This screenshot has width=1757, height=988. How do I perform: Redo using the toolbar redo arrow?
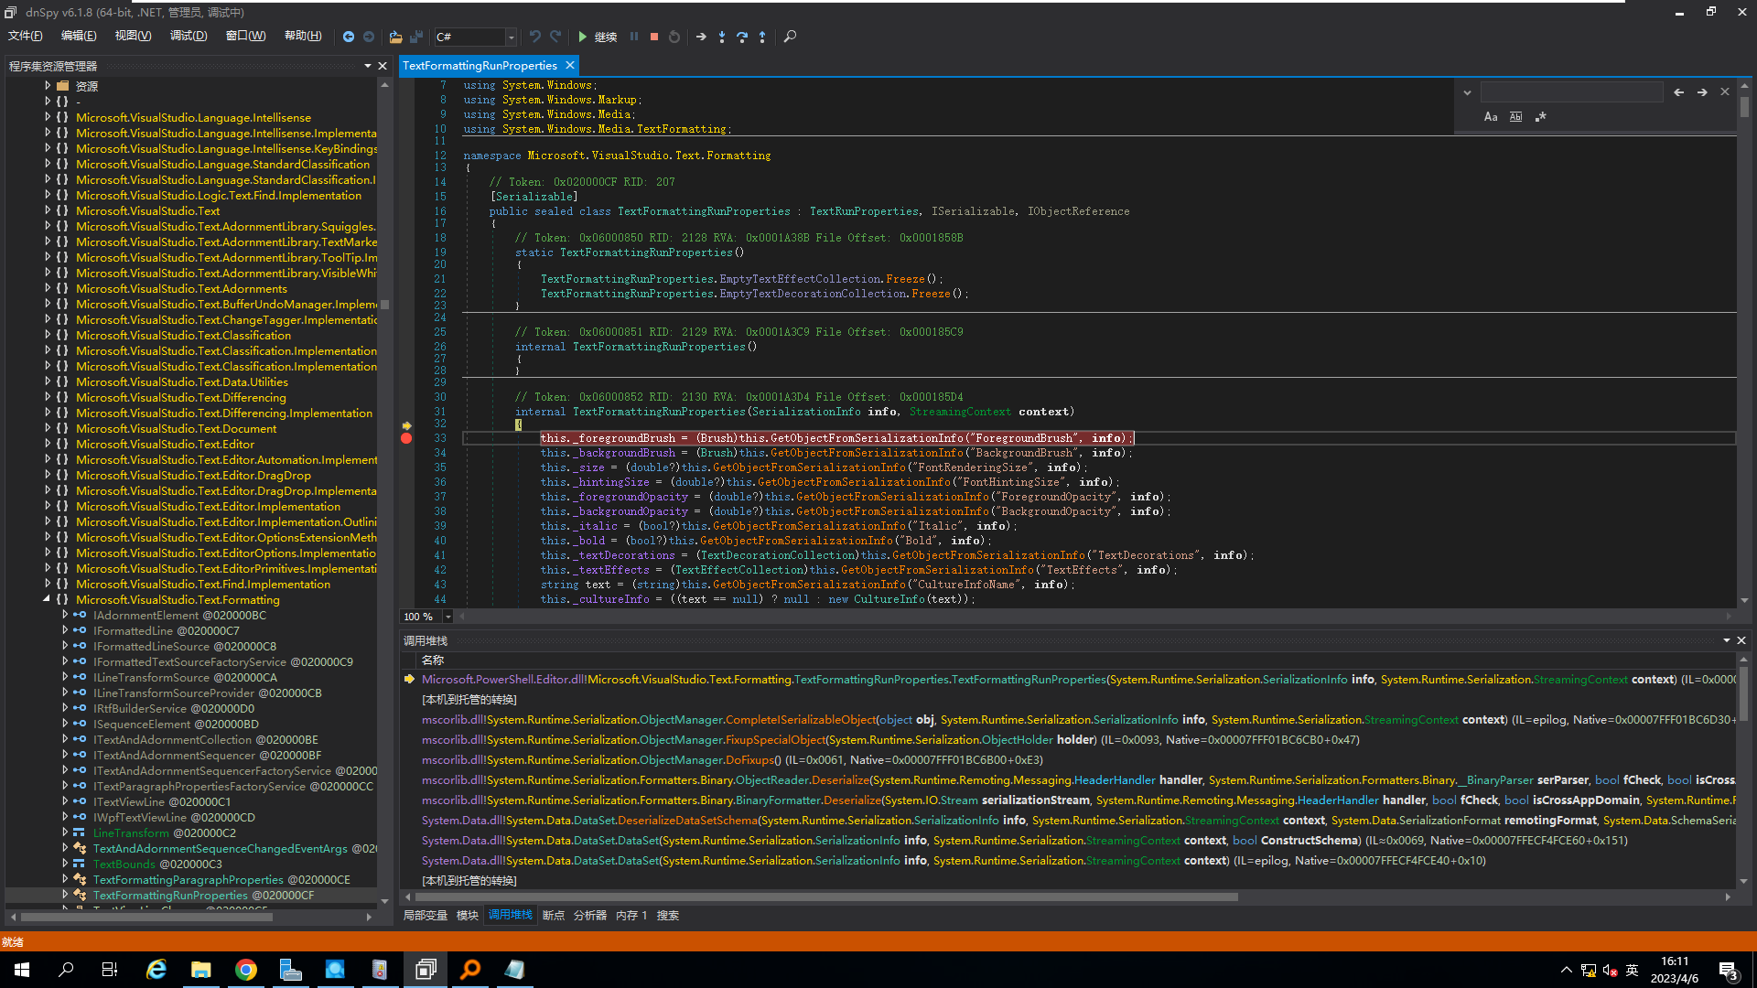[x=555, y=37]
